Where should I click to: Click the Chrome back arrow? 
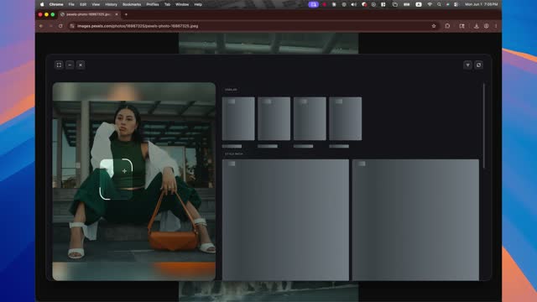[41, 26]
